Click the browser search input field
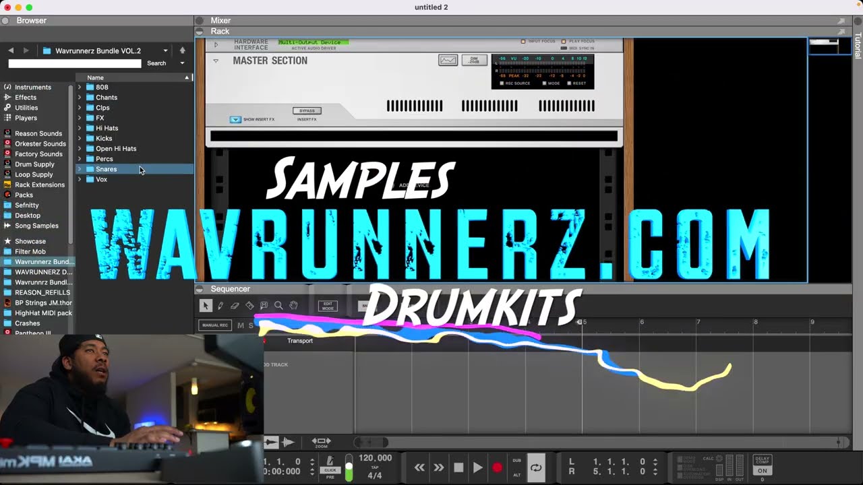 tap(75, 63)
